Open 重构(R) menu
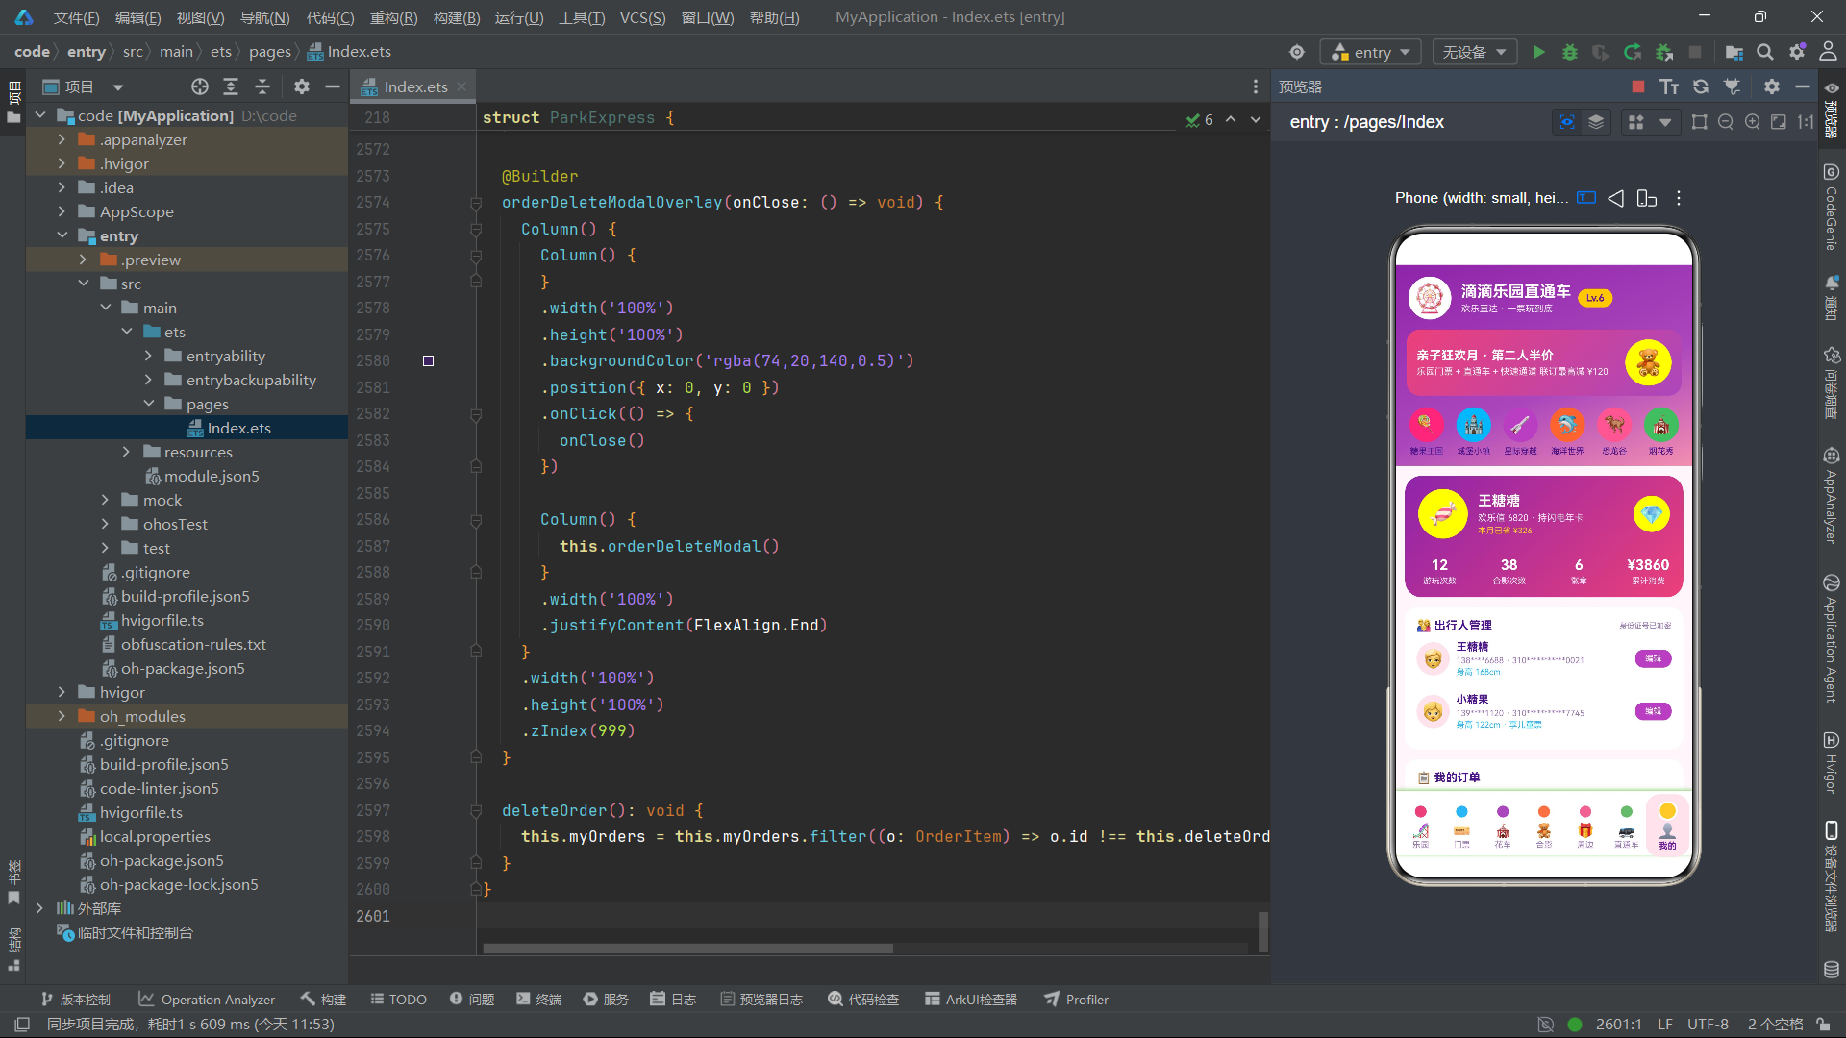The width and height of the screenshot is (1846, 1038). [x=393, y=17]
